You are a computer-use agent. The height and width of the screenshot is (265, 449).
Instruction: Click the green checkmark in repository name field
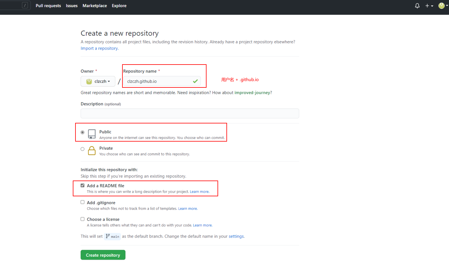[195, 81]
